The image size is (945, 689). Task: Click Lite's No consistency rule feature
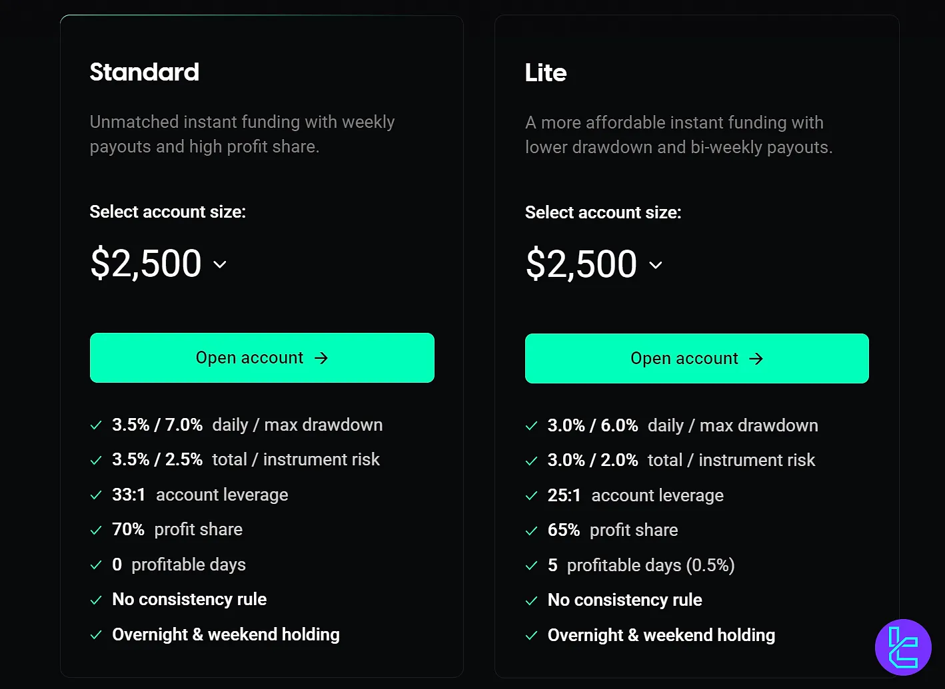624,600
